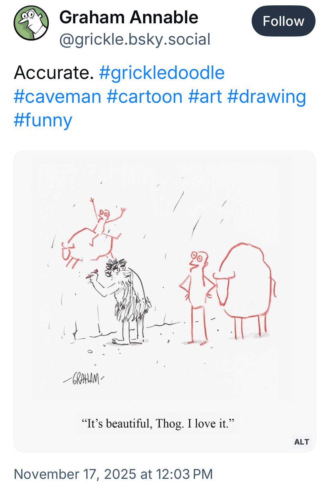Open the #grickledoodle hashtag
The image size is (329, 487).
point(162,72)
